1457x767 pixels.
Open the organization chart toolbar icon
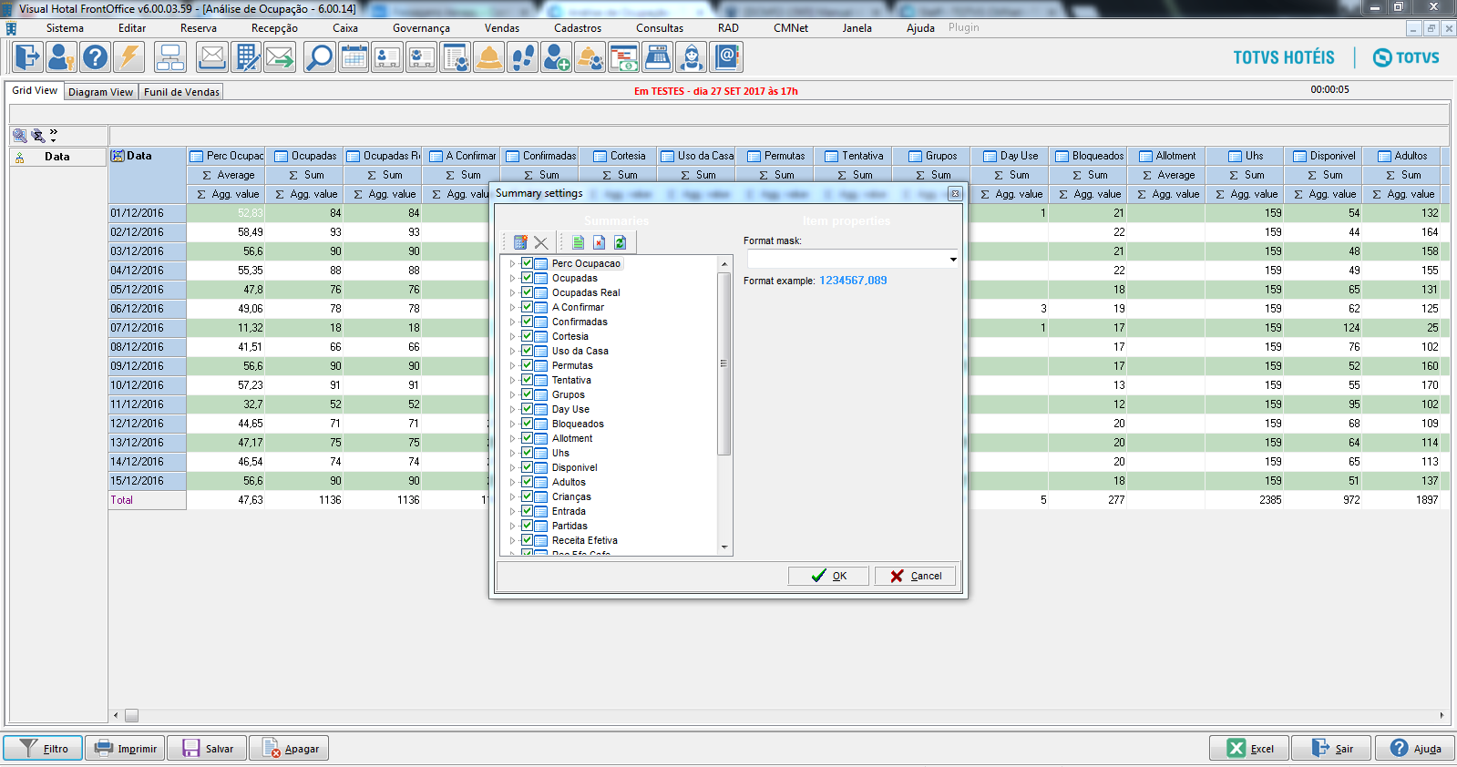tap(170, 57)
